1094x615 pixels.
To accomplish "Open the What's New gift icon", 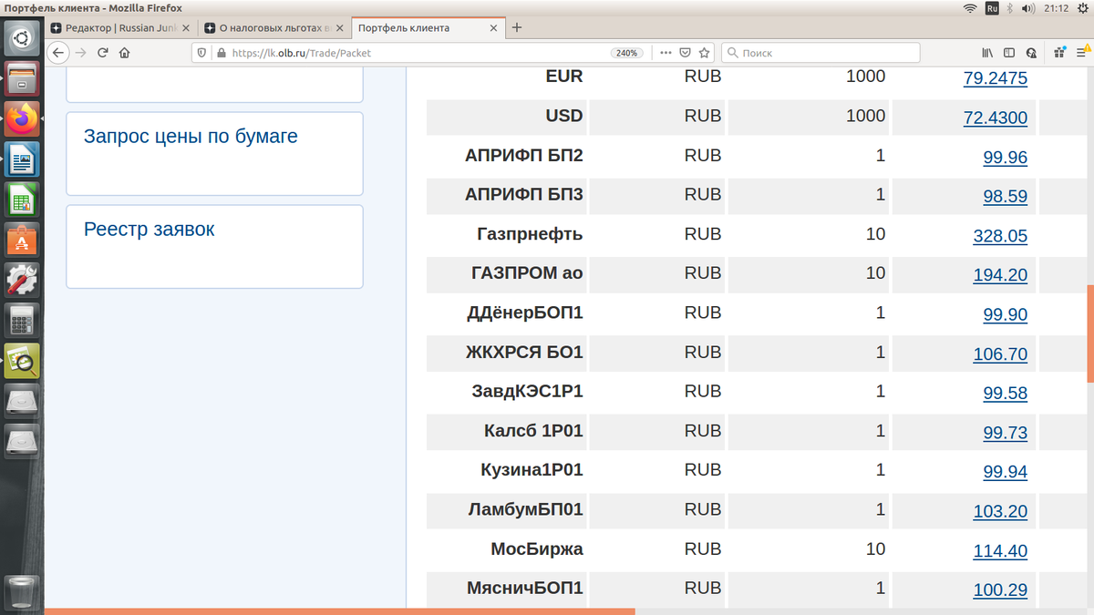I will point(1060,53).
